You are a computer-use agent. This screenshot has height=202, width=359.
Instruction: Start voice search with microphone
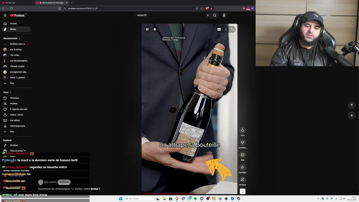224,15
